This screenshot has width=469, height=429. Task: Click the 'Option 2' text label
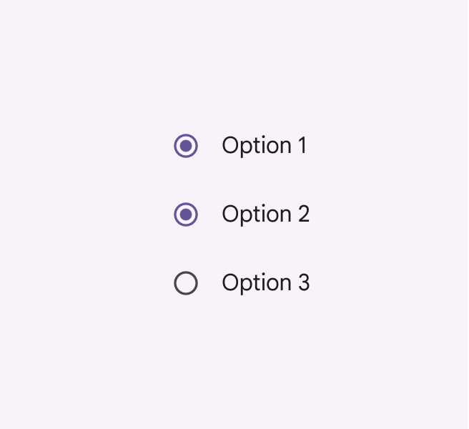click(x=265, y=214)
